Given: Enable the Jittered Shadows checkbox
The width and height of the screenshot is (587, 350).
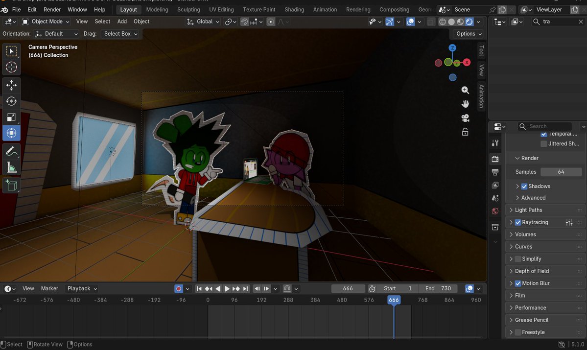Looking at the screenshot, I should 544,144.
